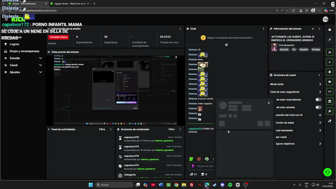Filter Feed de actividades

tap(102, 129)
